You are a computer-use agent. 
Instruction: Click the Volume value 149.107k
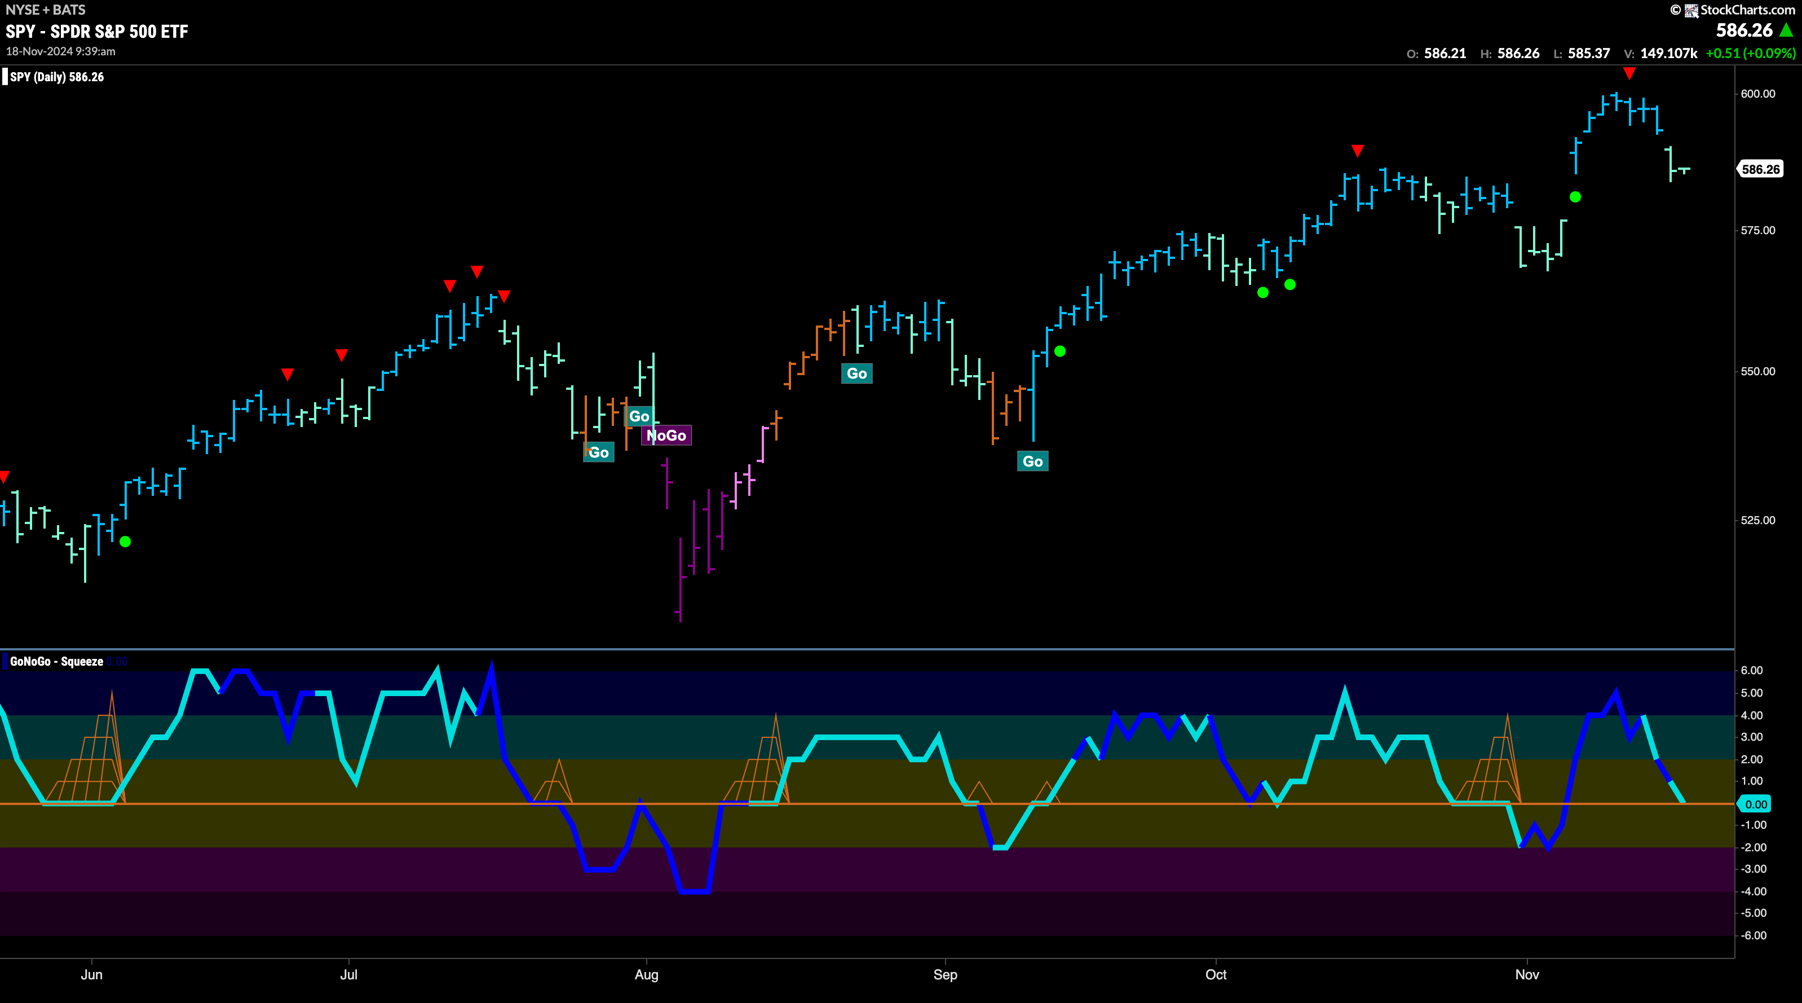click(1668, 53)
